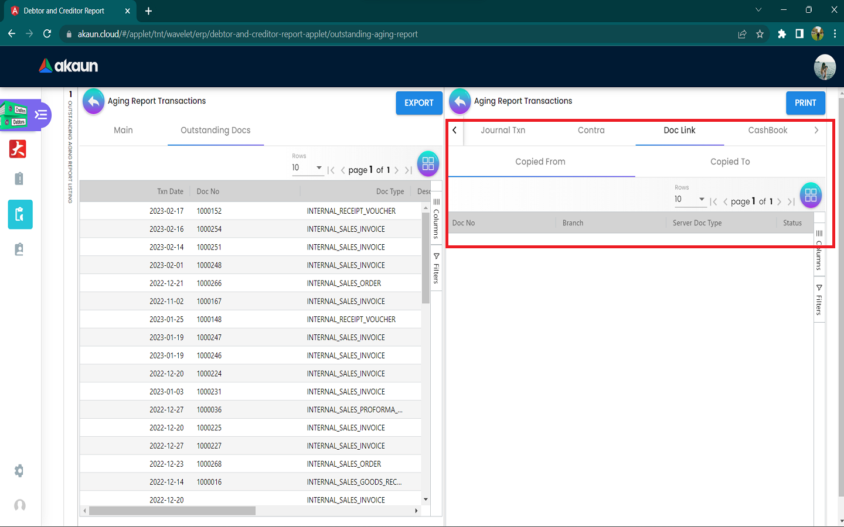Click the EXPORT button
Viewport: 844px width, 527px height.
point(418,103)
